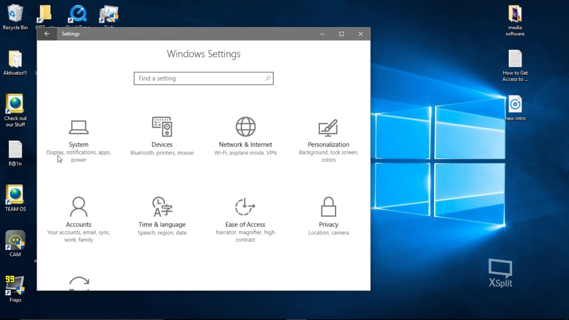Select the new intro desktop file

tap(515, 108)
